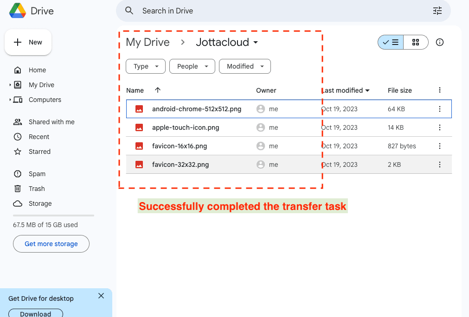Click image icon of favicon-16x16.png
The image size is (469, 317).
click(139, 146)
